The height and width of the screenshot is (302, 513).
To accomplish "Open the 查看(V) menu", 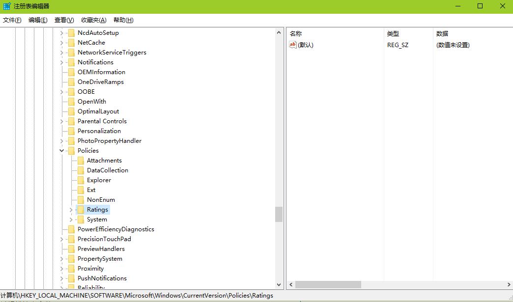I will click(x=64, y=20).
